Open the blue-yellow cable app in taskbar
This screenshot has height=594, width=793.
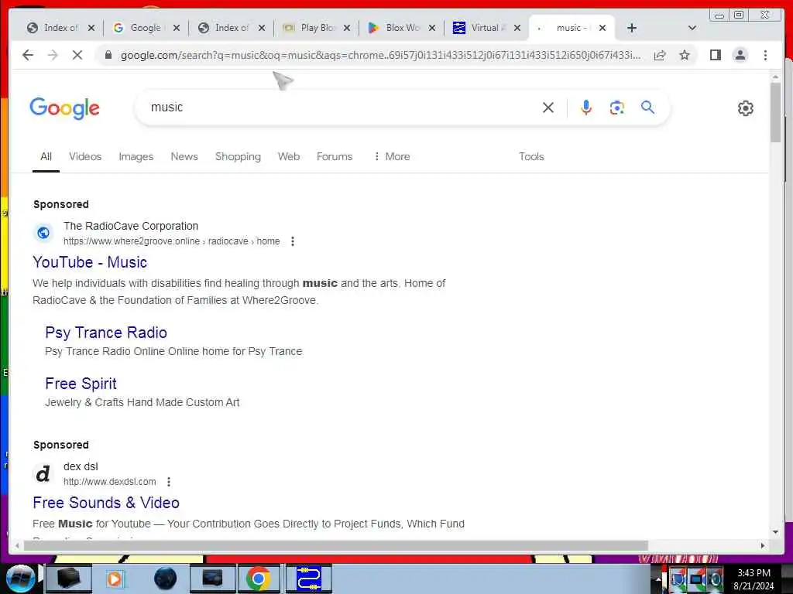(x=309, y=579)
